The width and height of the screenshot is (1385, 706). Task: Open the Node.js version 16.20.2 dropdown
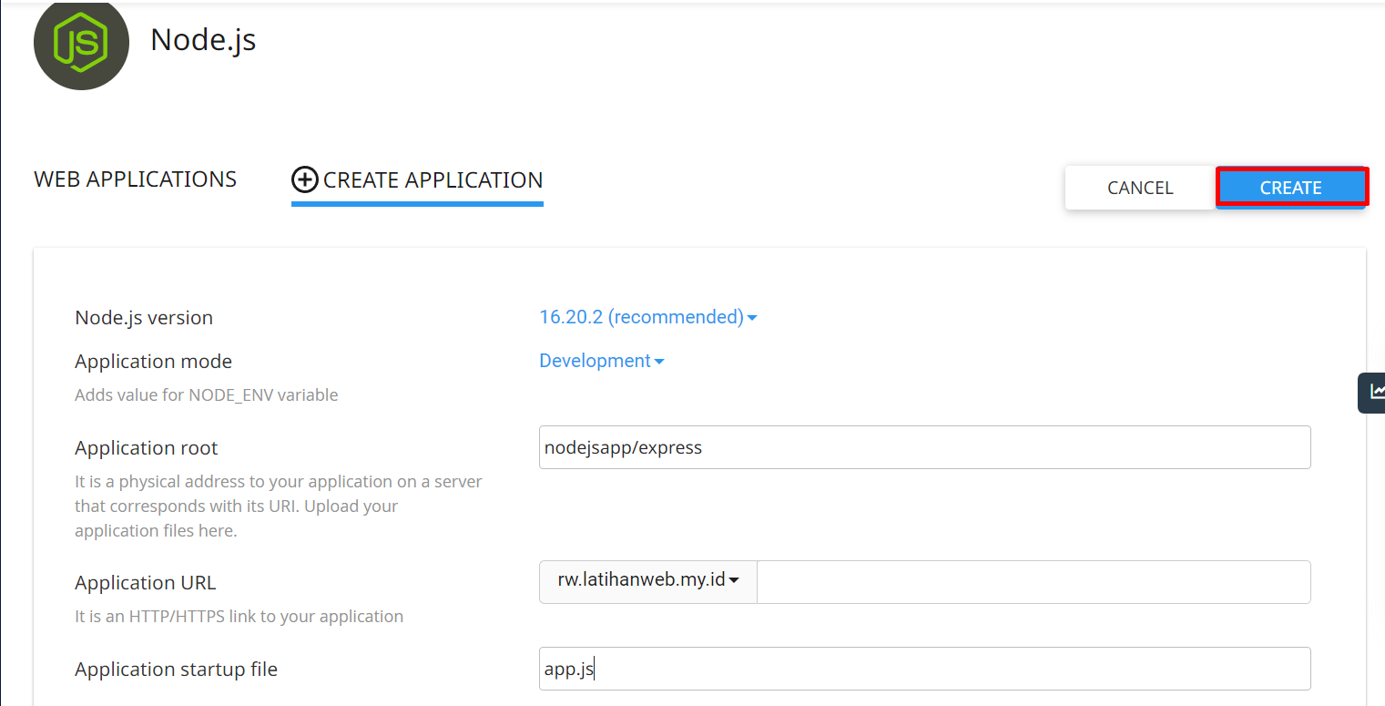(647, 317)
